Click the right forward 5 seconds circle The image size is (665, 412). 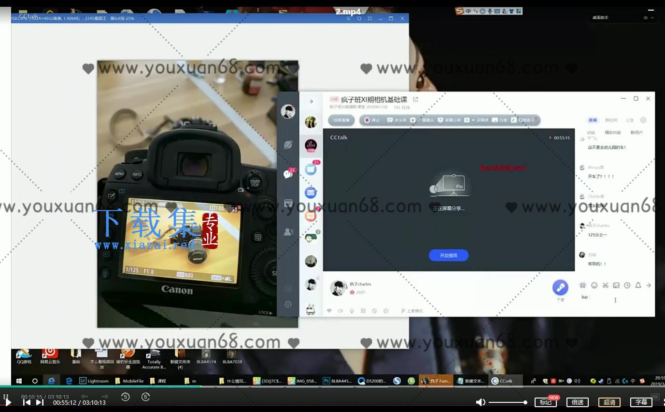[146, 397]
